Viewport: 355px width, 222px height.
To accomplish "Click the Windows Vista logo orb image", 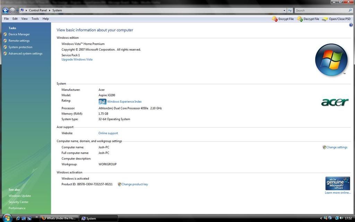I will pyautogui.click(x=331, y=60).
